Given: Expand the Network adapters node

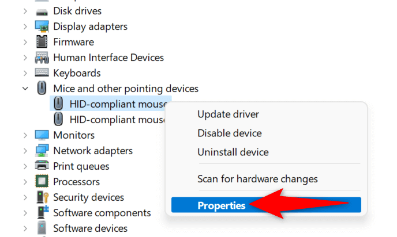Looking at the screenshot, I should click(x=25, y=151).
